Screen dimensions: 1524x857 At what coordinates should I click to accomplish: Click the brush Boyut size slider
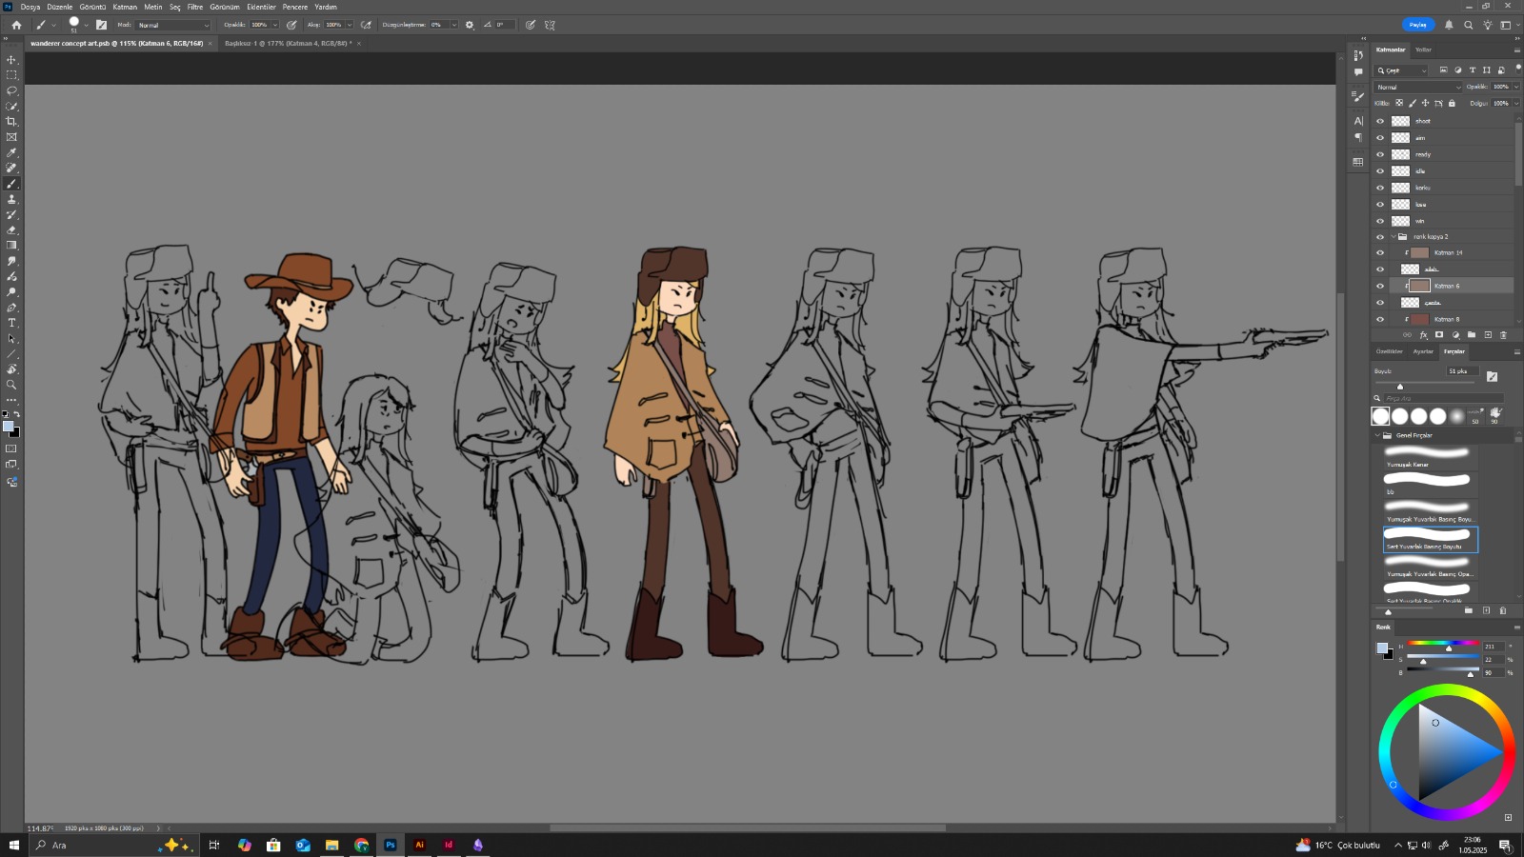click(1425, 384)
